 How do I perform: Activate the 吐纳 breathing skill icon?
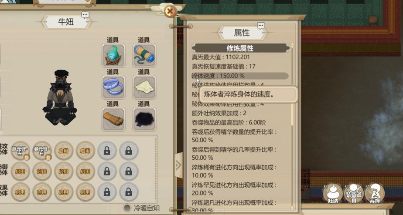(x=333, y=194)
